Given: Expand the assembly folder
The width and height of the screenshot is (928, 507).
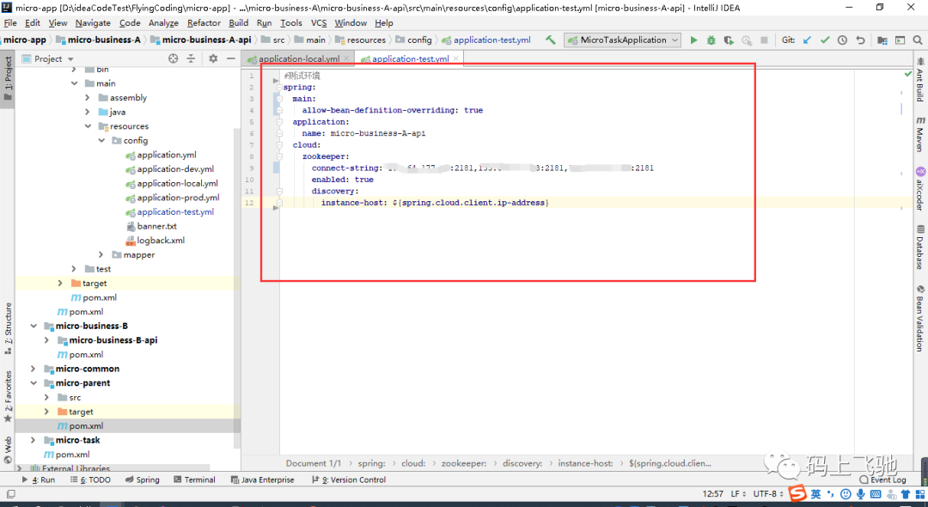Looking at the screenshot, I should coord(88,98).
